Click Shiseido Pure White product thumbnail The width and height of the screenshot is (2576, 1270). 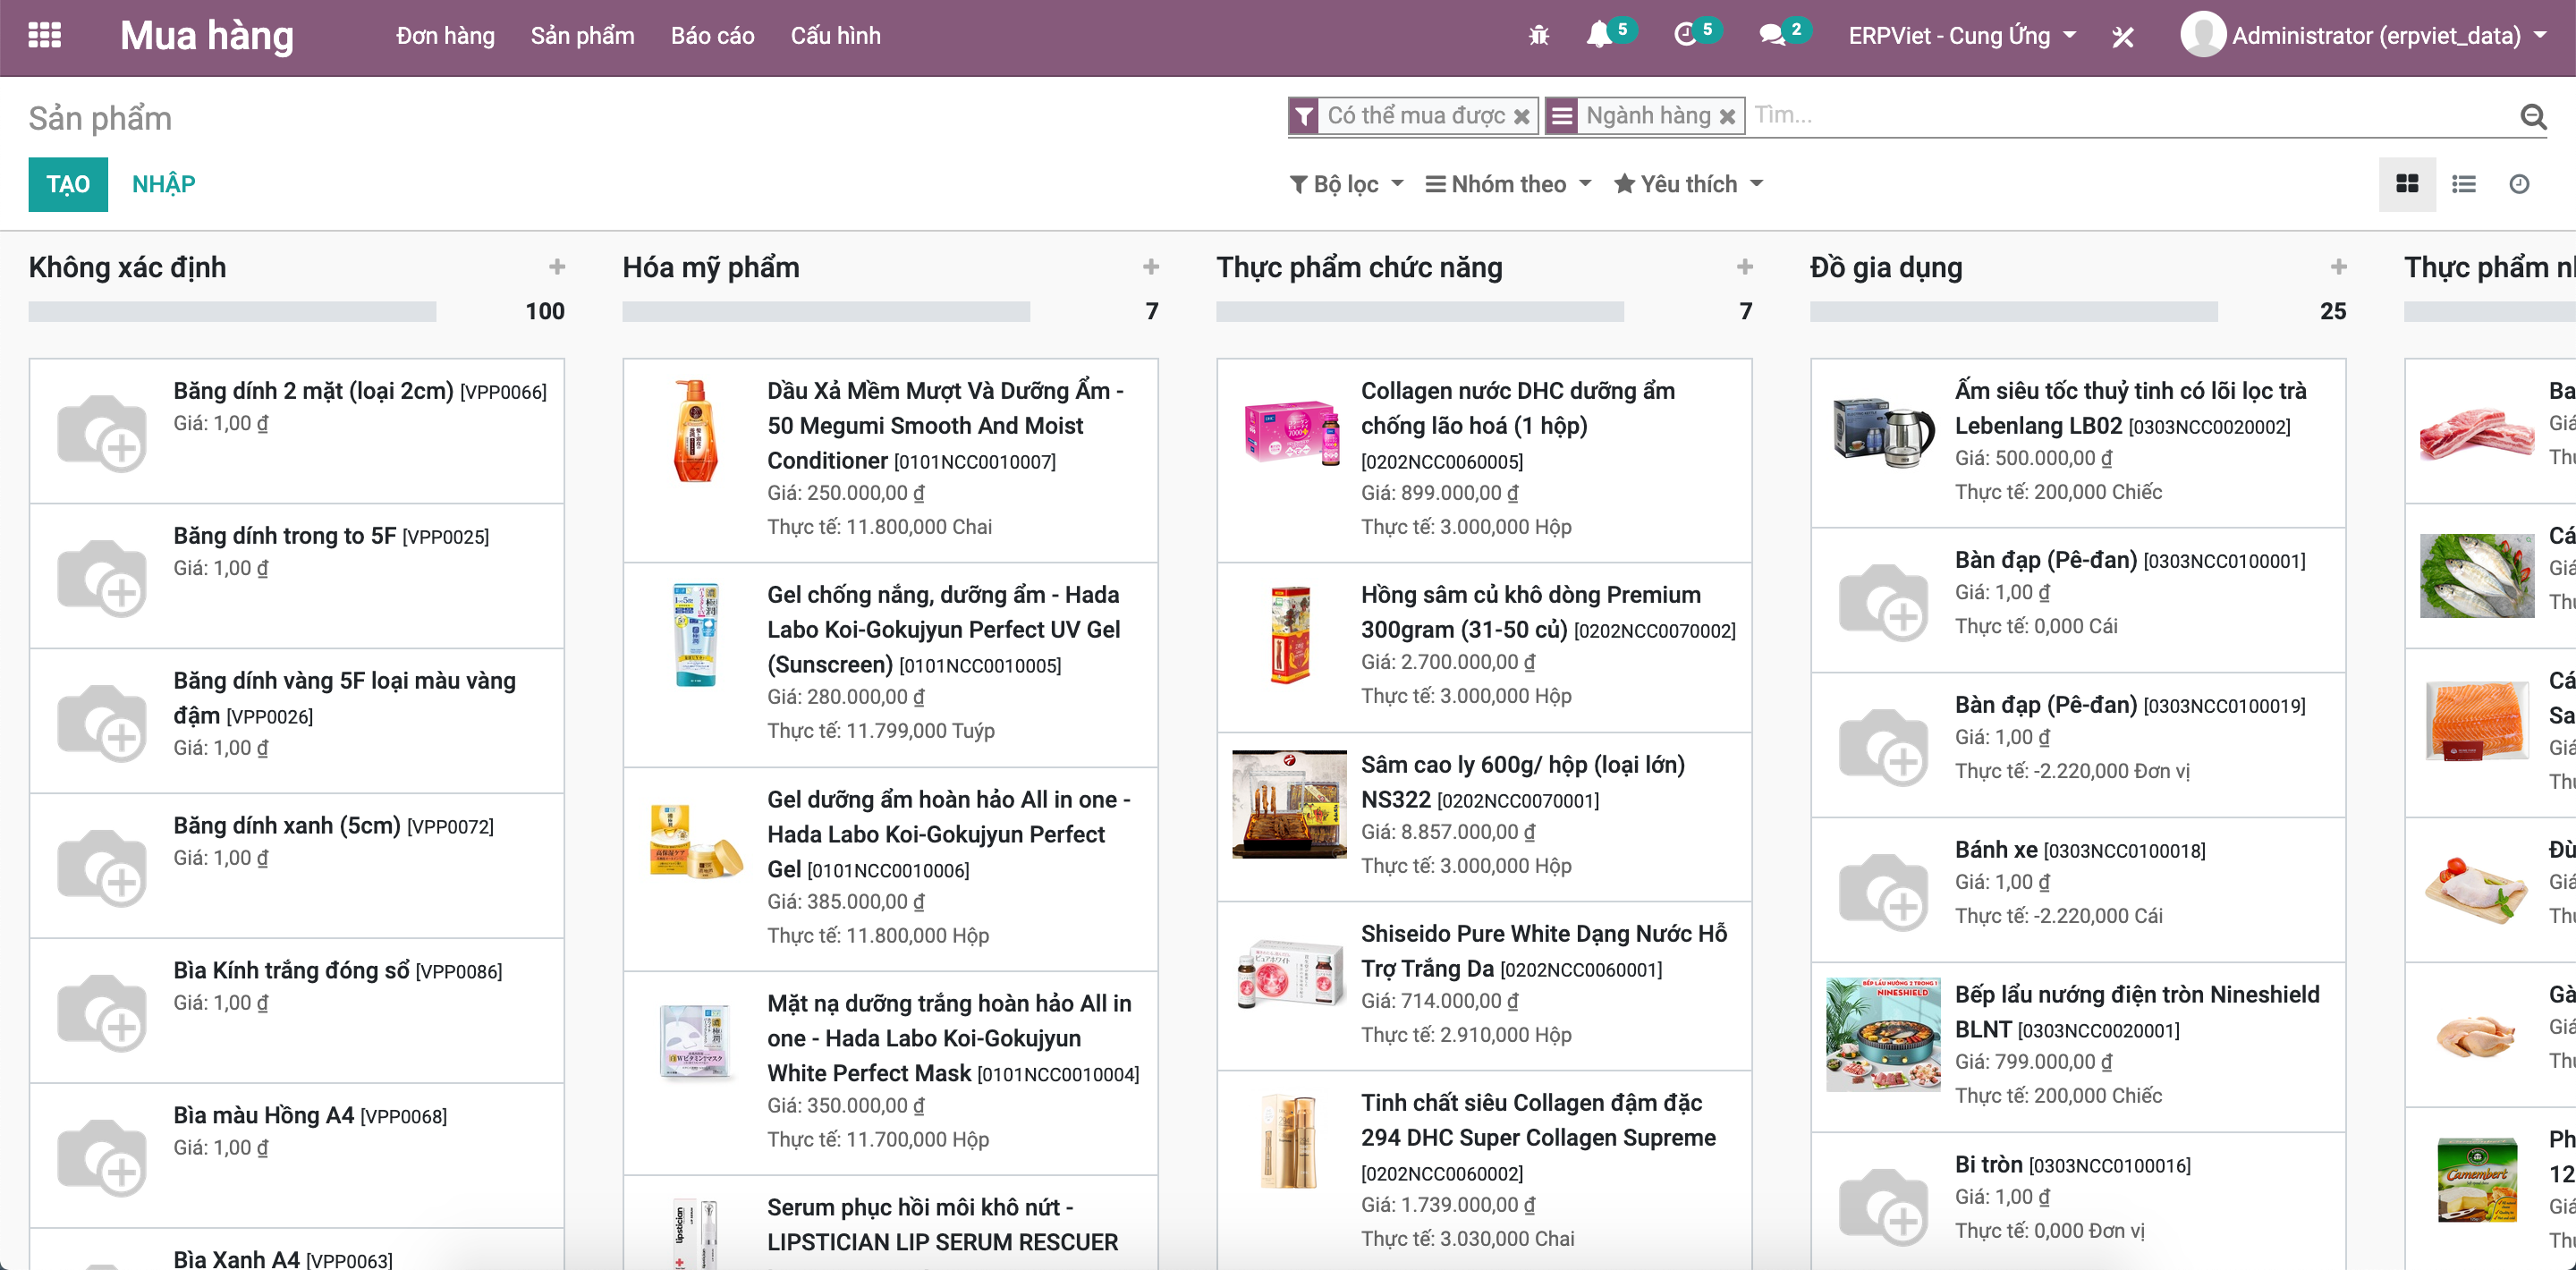(1289, 975)
